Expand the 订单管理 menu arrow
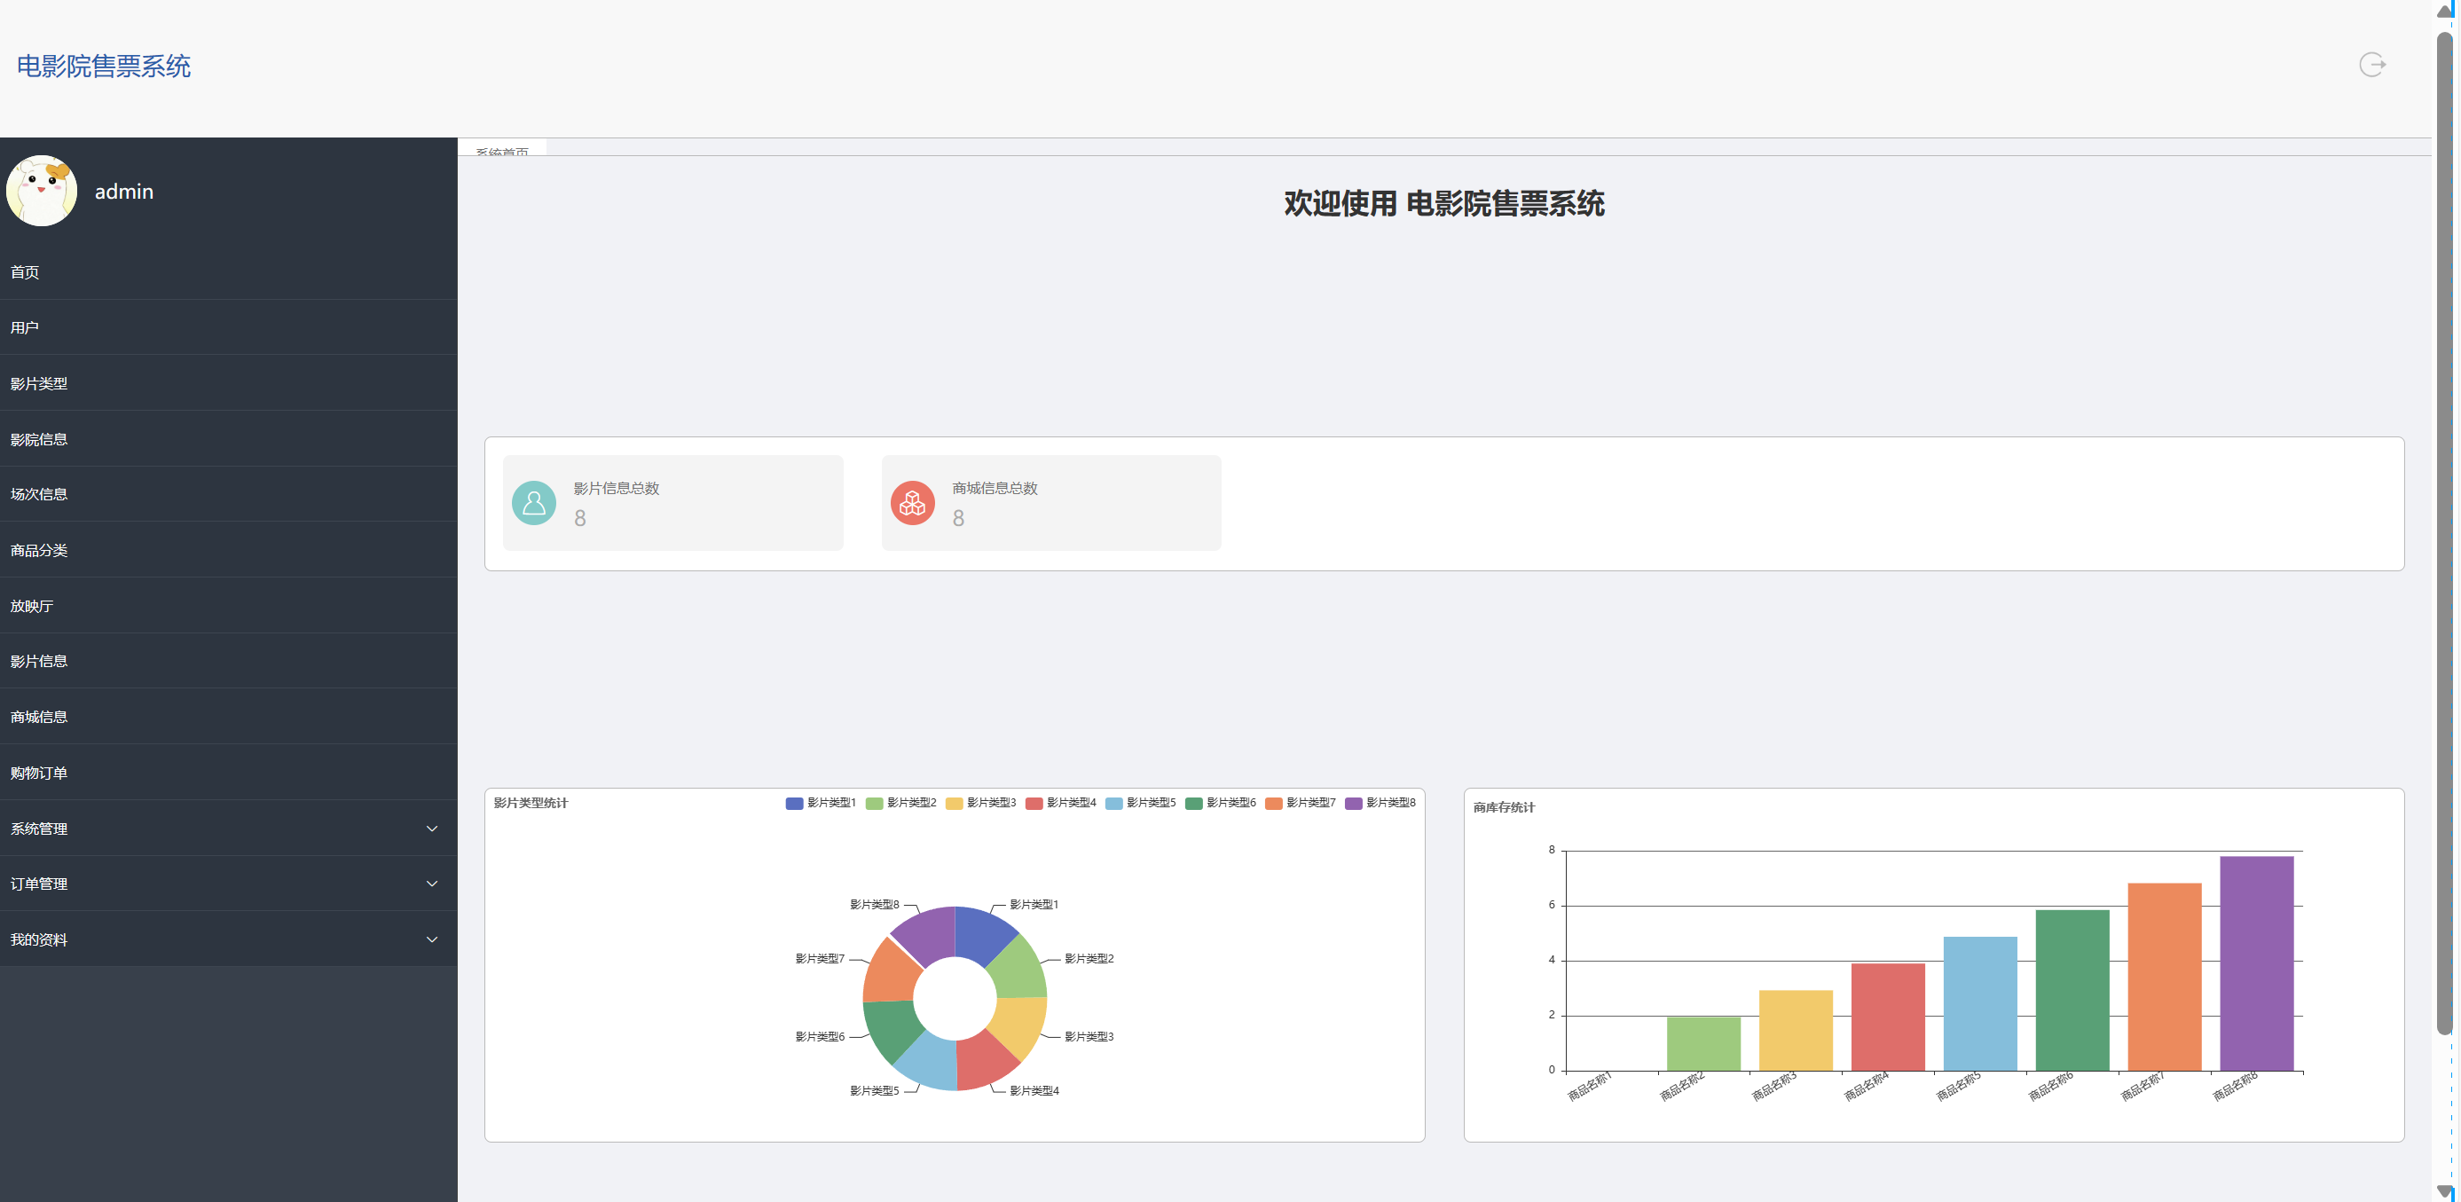The width and height of the screenshot is (2461, 1202). 432,884
